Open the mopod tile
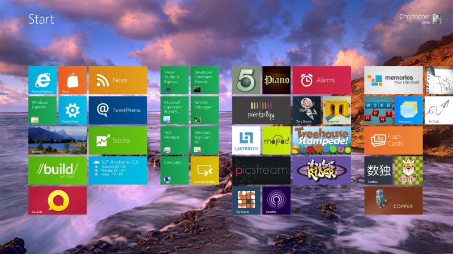The image size is (453, 254). pyautogui.click(x=276, y=140)
